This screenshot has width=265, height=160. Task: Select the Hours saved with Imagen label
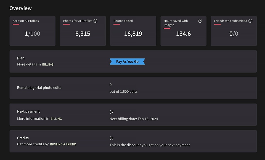(x=176, y=23)
